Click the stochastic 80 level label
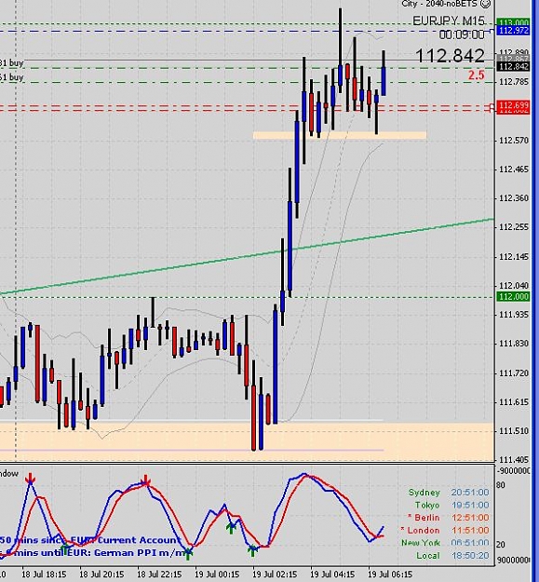The height and width of the screenshot is (582, 539). point(501,485)
